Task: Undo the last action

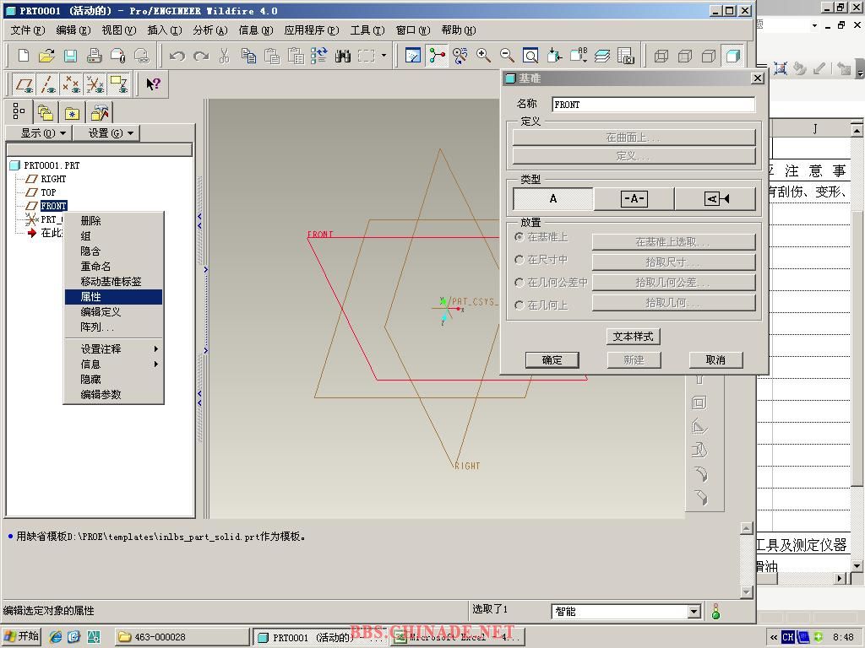Action: pos(177,56)
